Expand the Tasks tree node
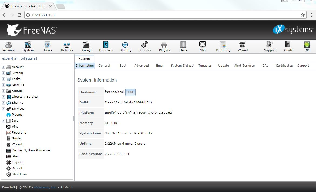The width and height of the screenshot is (316, 192). [4, 79]
